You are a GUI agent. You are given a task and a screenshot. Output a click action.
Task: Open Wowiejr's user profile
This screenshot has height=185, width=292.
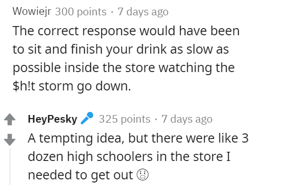click(x=32, y=11)
